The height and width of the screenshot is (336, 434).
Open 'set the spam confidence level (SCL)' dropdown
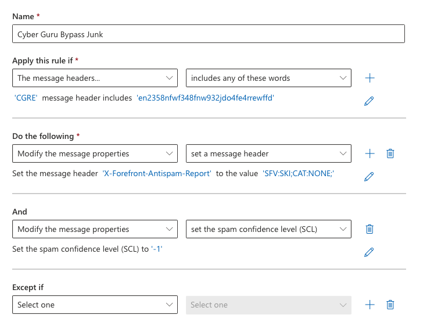click(268, 229)
